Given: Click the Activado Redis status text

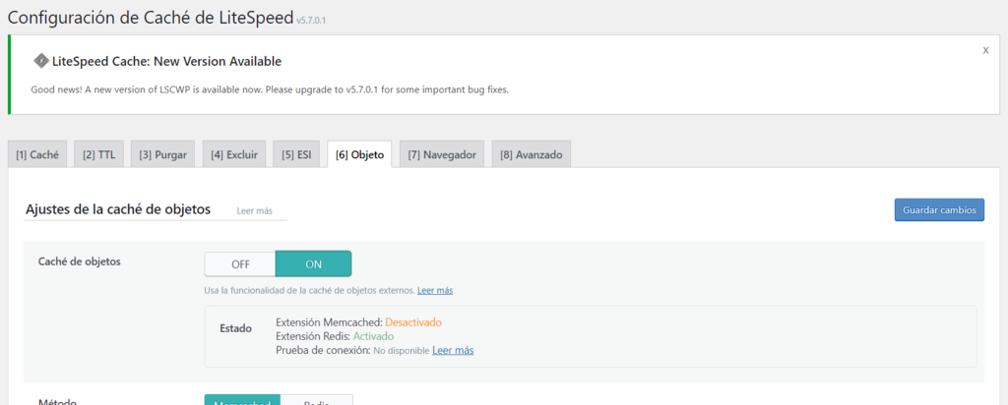Looking at the screenshot, I should 373,336.
